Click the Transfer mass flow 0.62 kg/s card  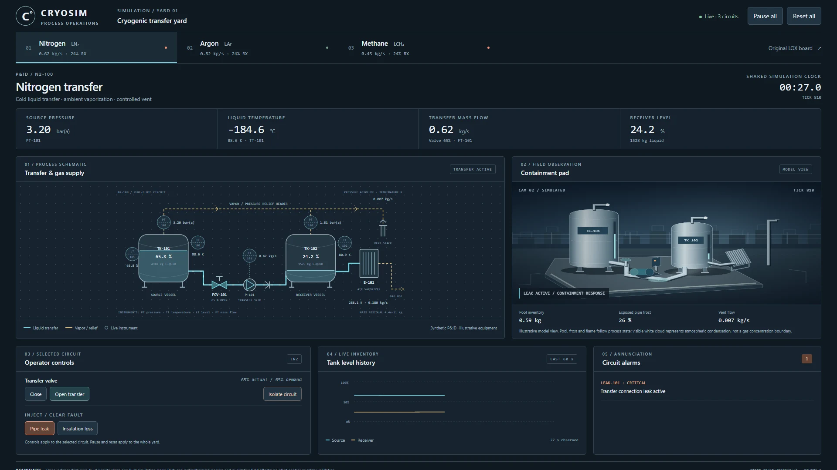(519, 129)
